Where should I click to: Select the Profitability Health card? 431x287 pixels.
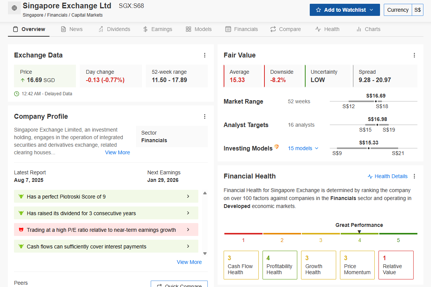tap(280, 265)
